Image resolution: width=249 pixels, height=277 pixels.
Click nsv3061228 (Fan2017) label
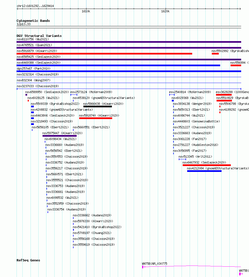(190, 139)
